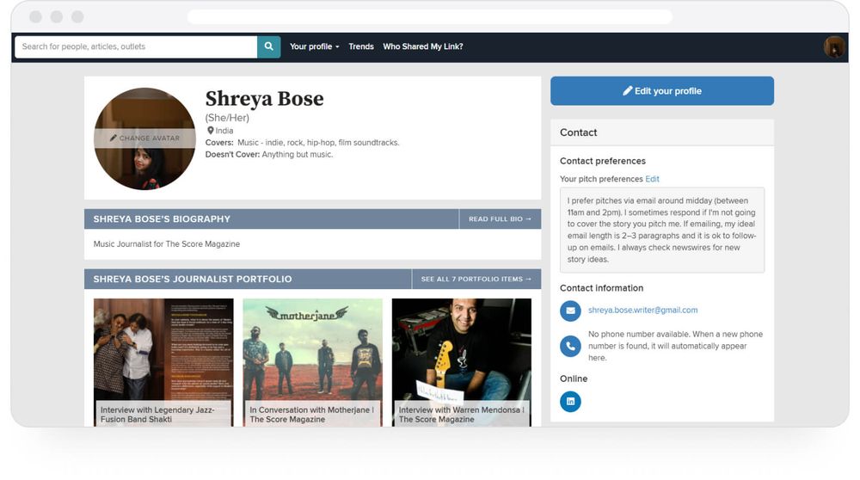This screenshot has width=860, height=480.
Task: Open Who Shared My Link? page
Action: point(422,46)
